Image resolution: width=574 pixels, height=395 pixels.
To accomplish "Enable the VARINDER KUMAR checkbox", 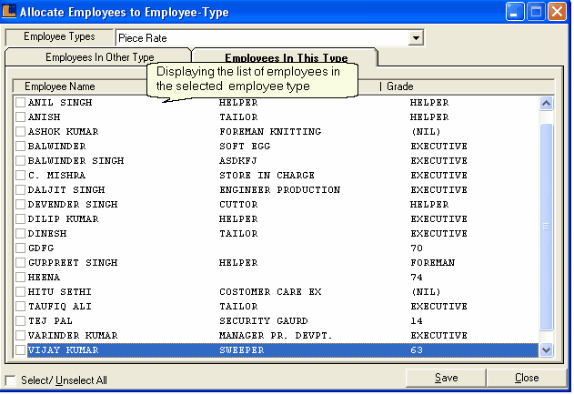I will pyautogui.click(x=21, y=335).
